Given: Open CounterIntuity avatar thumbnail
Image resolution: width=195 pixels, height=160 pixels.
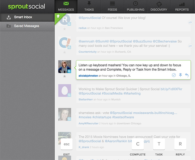Looking at the screenshot, I should (x=65, y=43).
